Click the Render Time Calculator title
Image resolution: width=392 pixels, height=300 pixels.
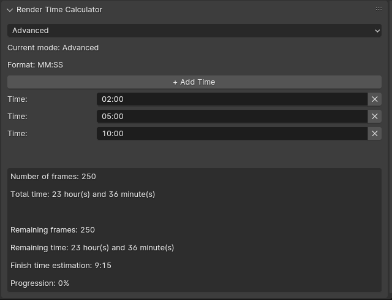(59, 10)
